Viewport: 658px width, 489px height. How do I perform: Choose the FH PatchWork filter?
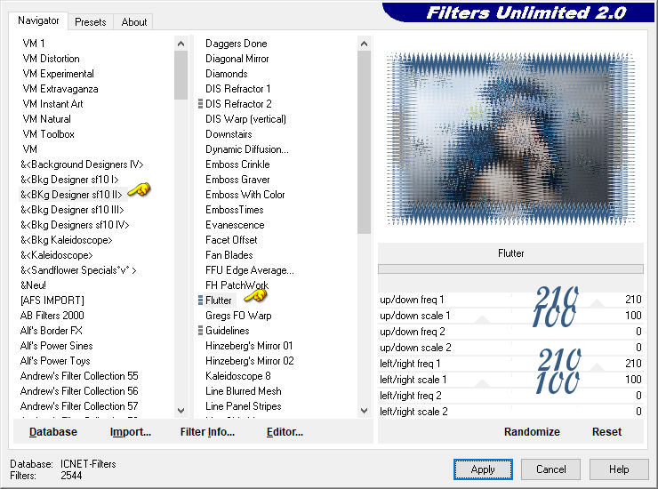[237, 285]
